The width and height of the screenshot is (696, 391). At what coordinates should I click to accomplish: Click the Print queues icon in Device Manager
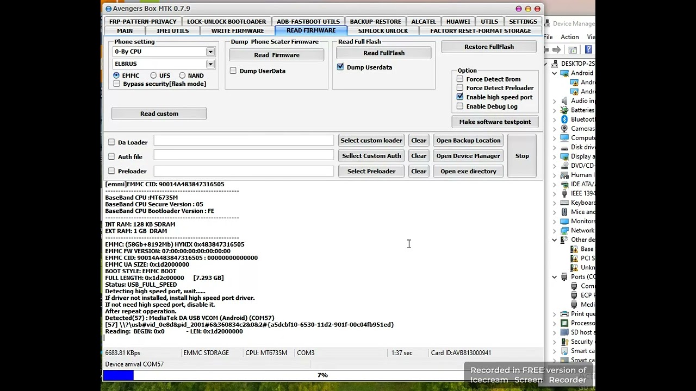[564, 314]
